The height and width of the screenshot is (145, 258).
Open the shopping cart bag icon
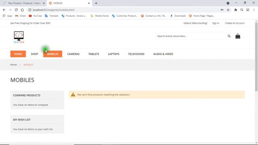237,36
